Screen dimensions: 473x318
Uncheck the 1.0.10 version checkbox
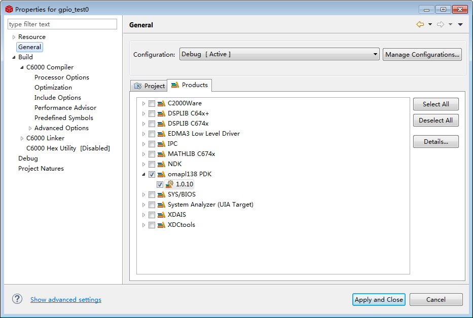(x=160, y=184)
